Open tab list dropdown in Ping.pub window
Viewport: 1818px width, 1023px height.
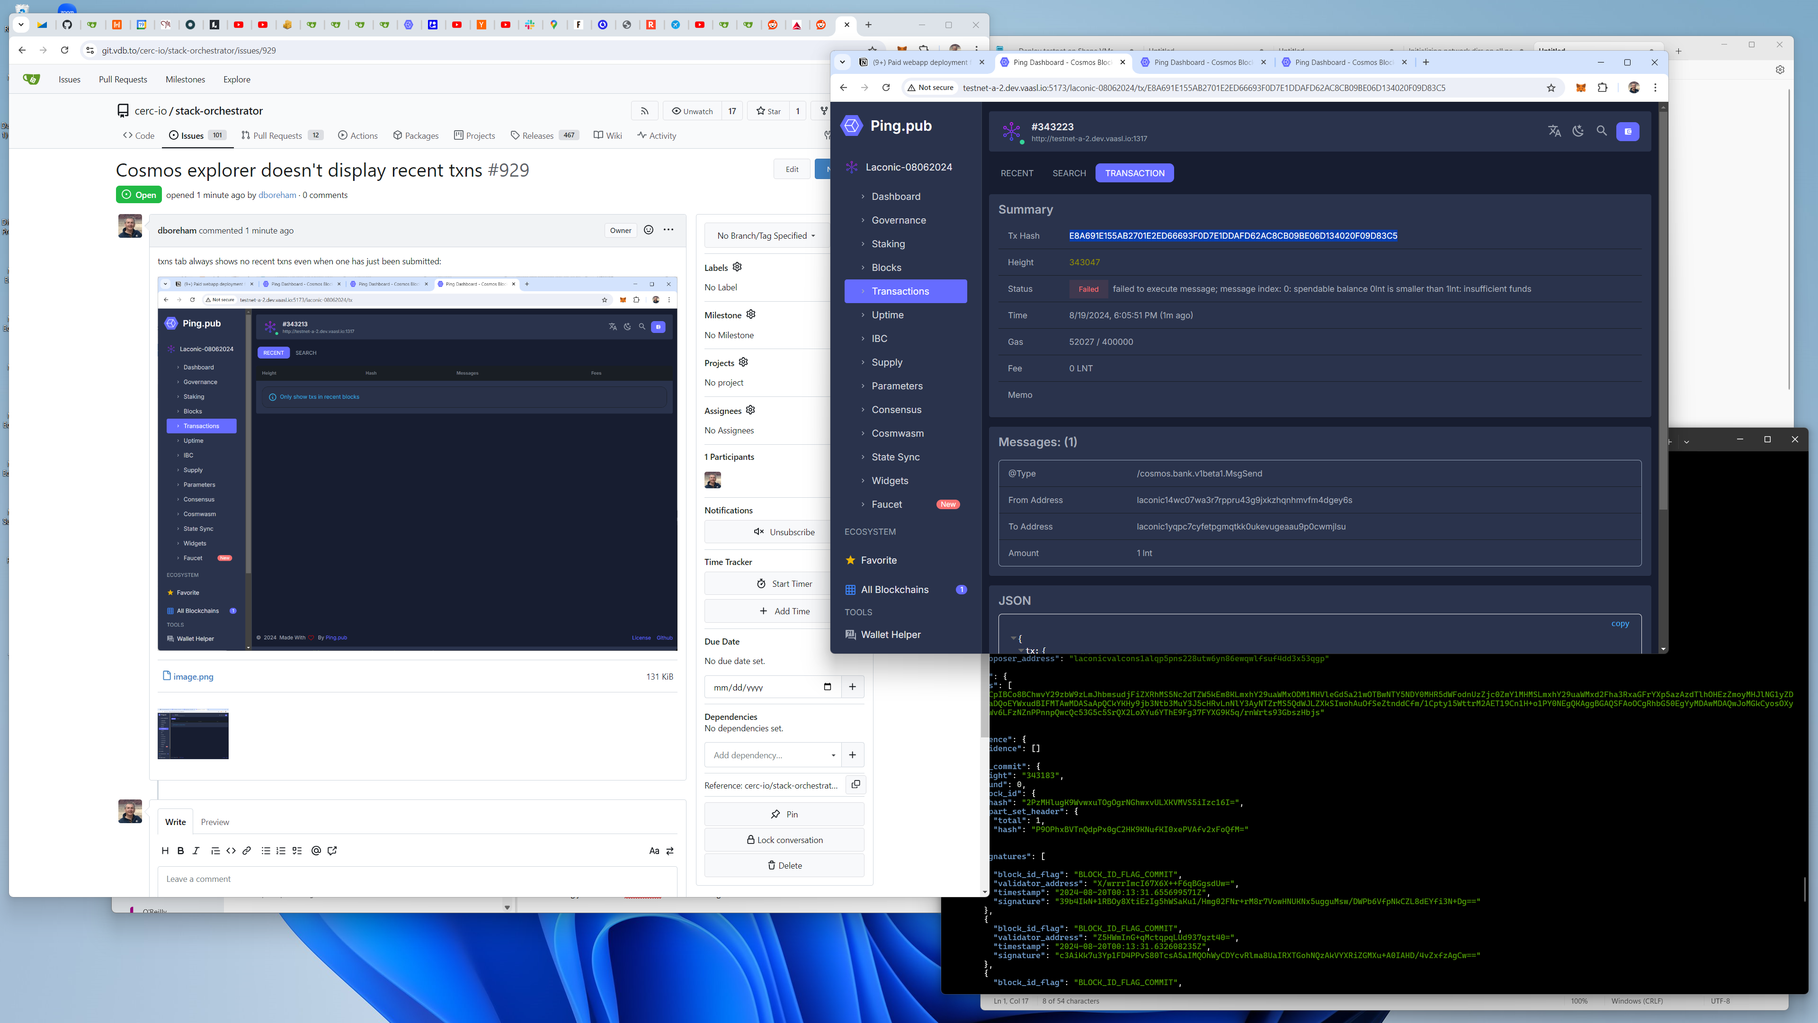pos(843,62)
